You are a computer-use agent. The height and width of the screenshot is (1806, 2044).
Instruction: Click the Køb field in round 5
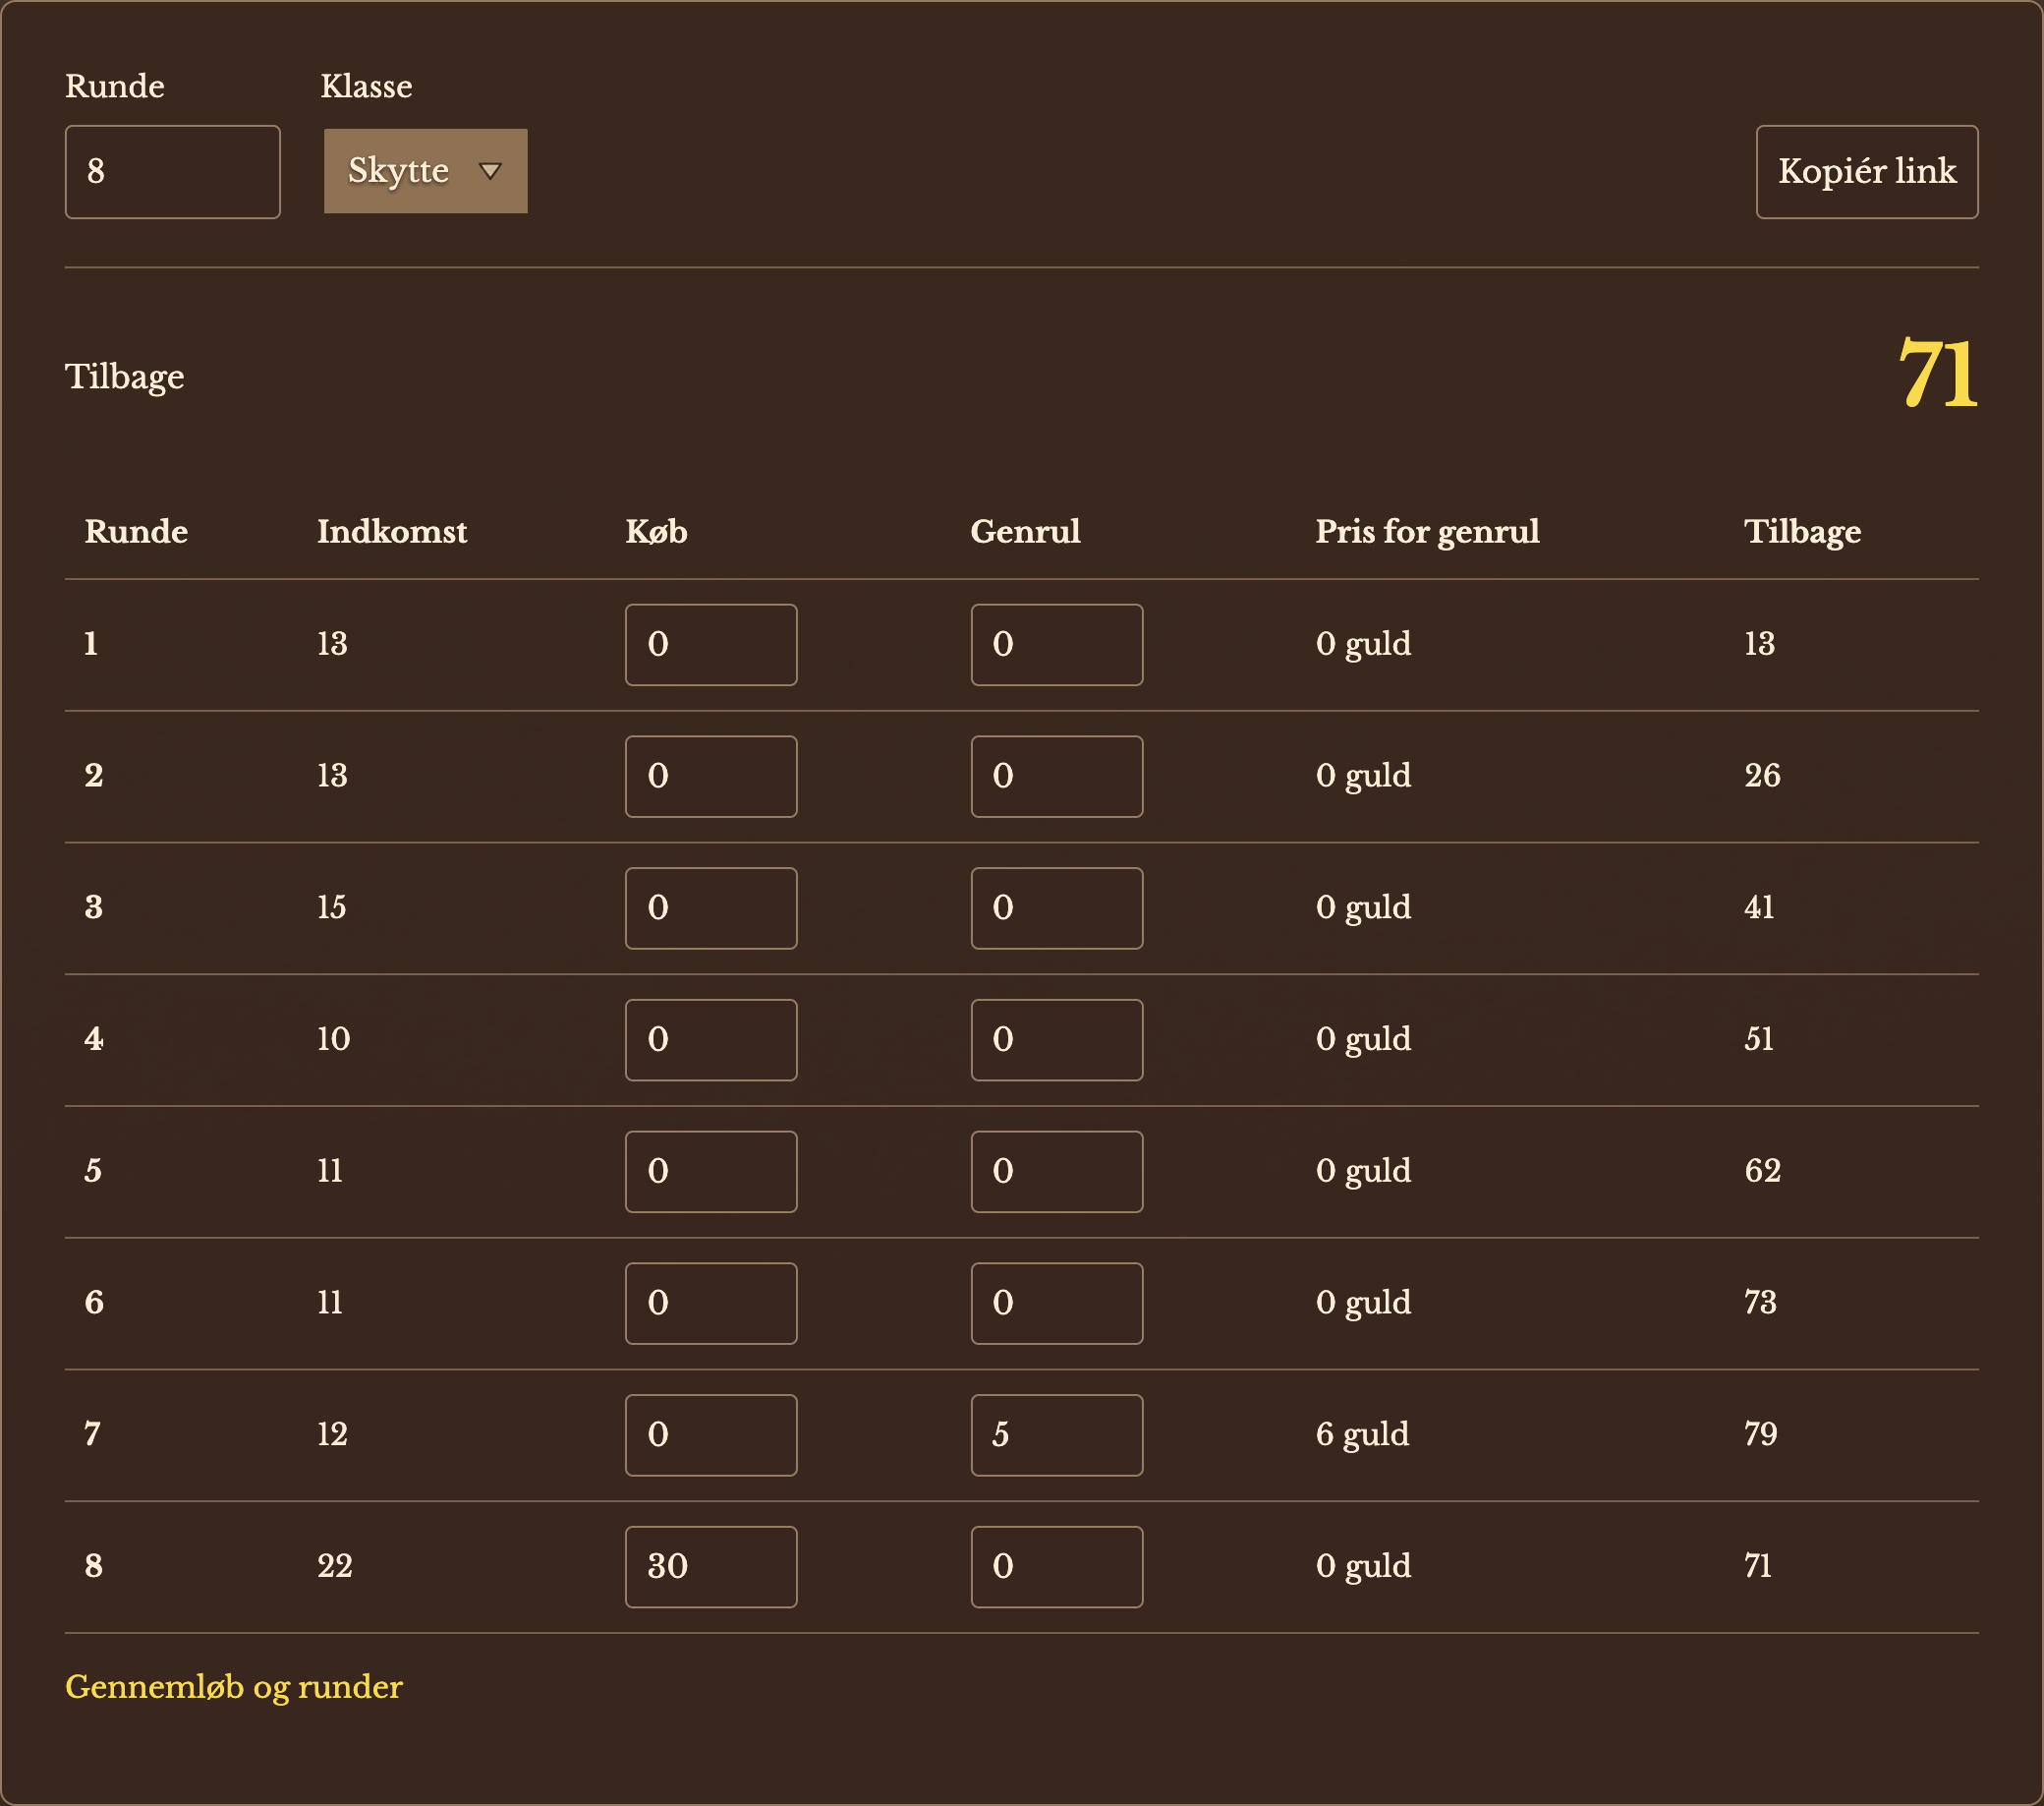click(711, 1172)
